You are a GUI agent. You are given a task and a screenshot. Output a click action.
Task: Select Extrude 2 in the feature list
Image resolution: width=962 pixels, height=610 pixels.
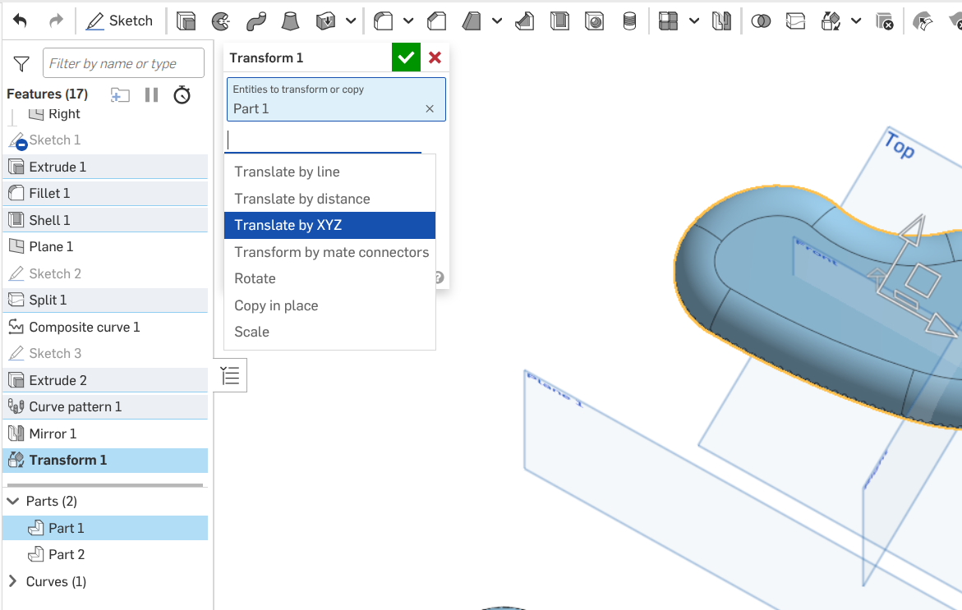point(105,380)
